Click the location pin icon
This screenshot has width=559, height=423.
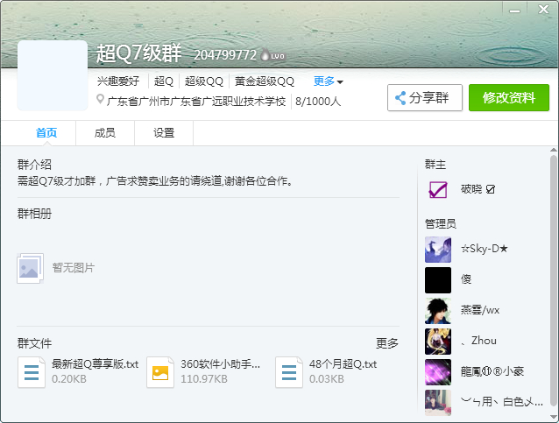tap(100, 100)
